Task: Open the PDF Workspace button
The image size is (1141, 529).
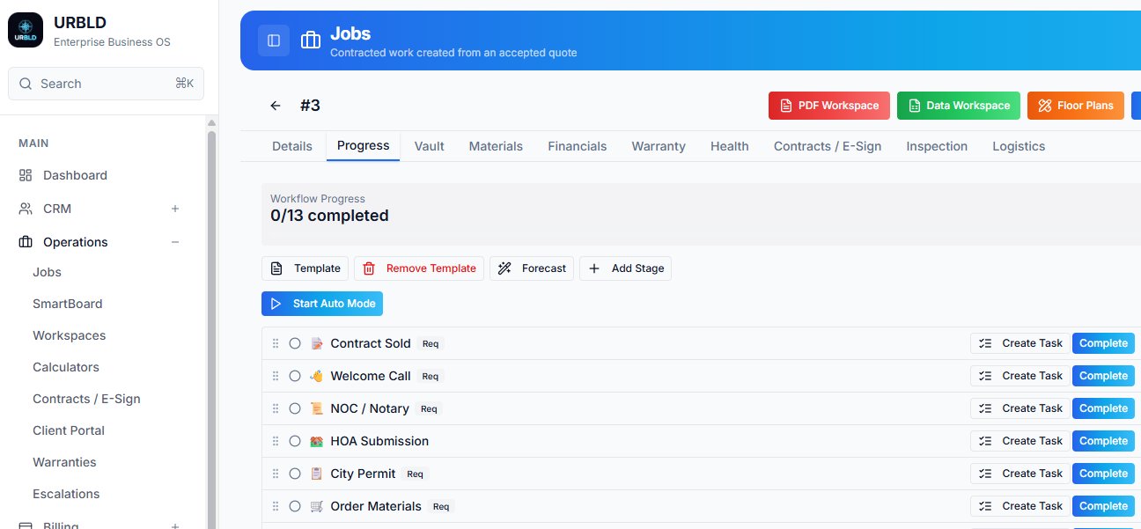Action: [x=829, y=106]
